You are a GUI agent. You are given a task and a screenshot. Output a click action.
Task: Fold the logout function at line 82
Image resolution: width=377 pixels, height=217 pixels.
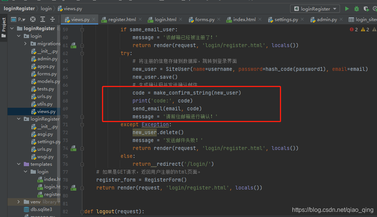point(82,212)
